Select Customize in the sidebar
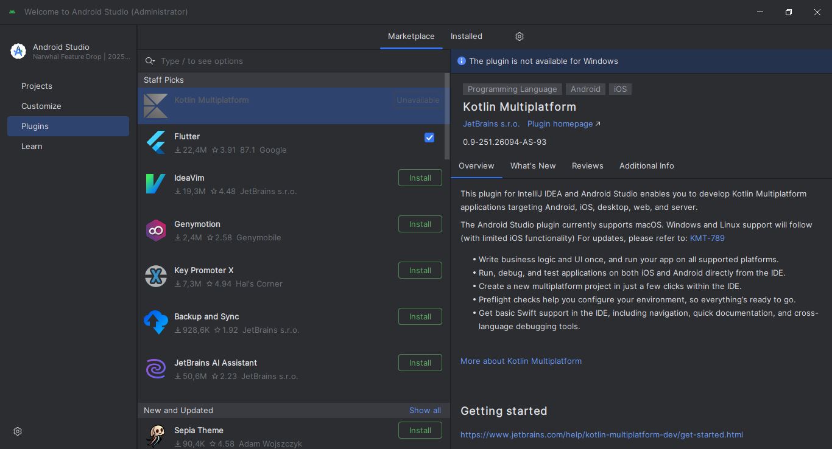The height and width of the screenshot is (449, 832). 41,106
